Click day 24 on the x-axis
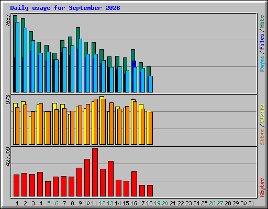The height and width of the screenshot is (209, 268). tap(196, 203)
